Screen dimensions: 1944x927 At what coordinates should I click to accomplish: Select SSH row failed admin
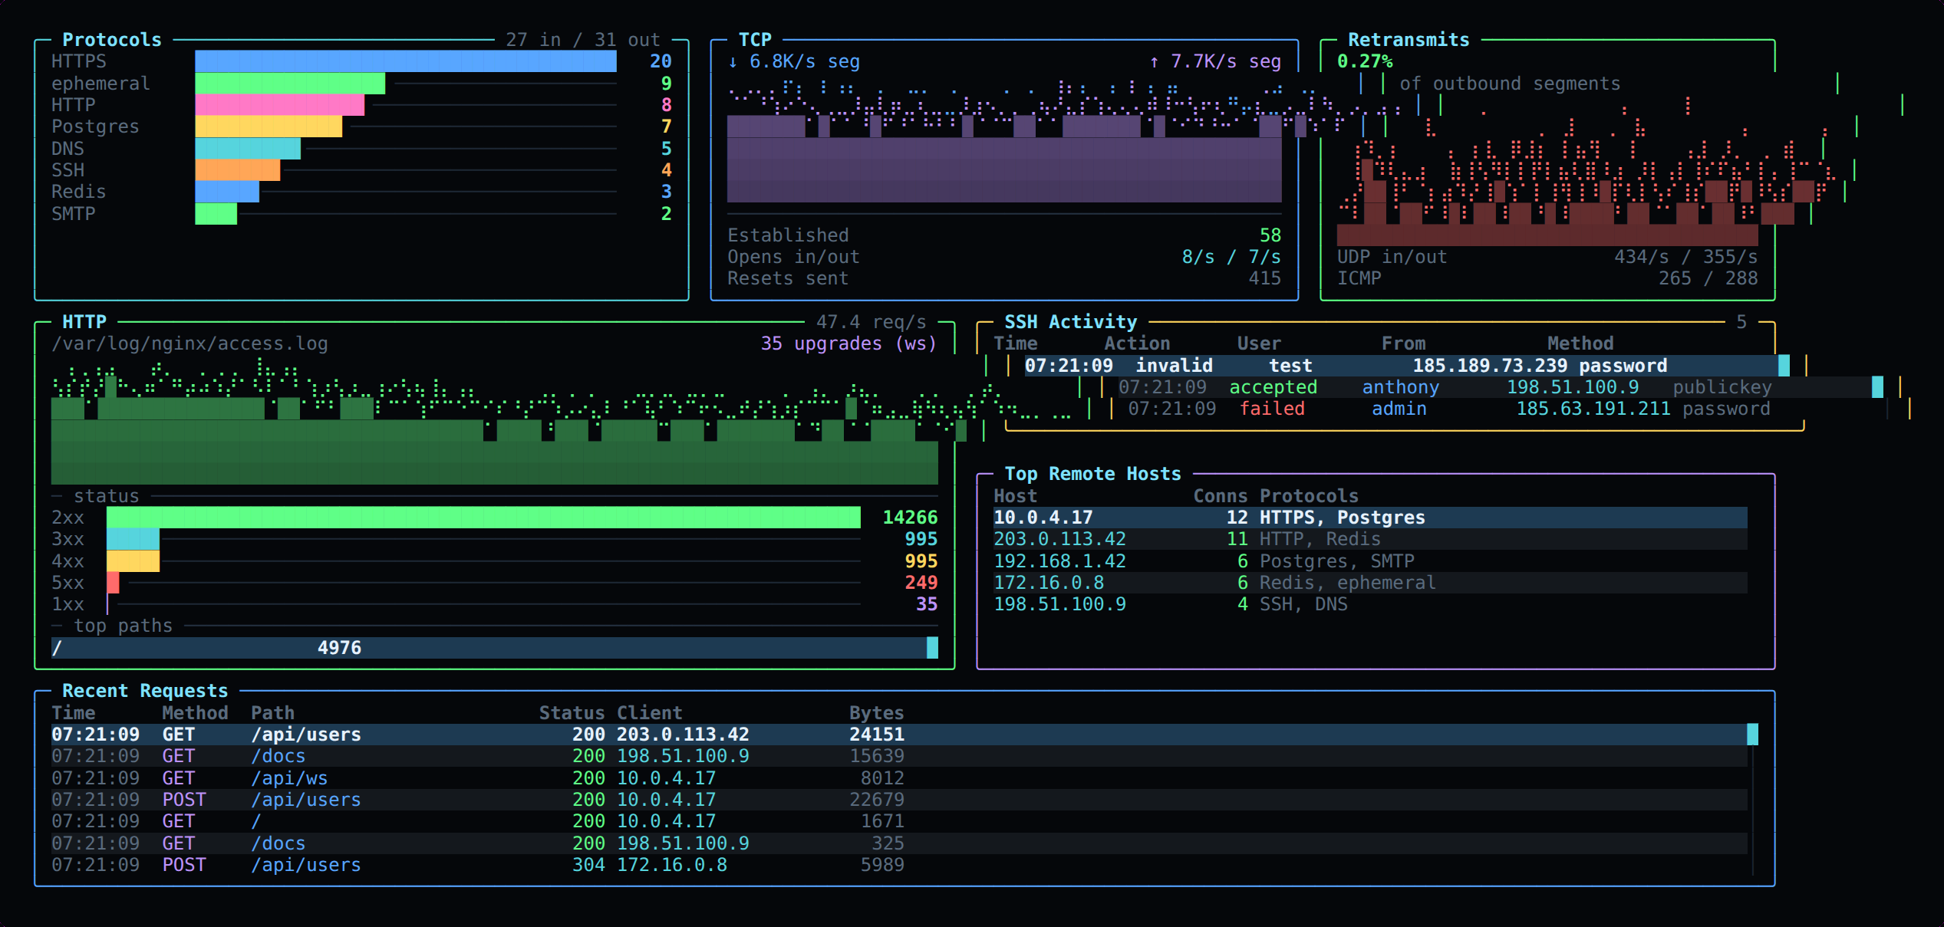pos(1504,409)
